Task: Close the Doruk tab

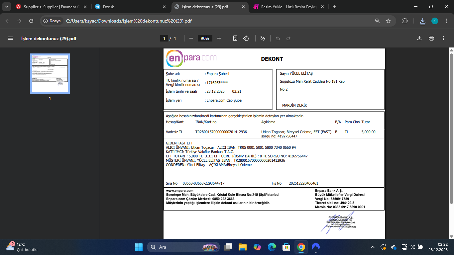Action: pos(164,7)
